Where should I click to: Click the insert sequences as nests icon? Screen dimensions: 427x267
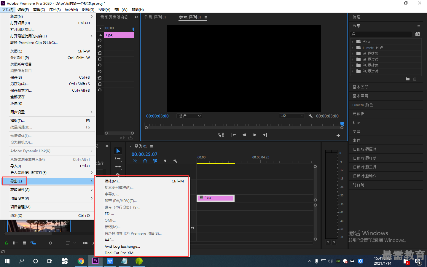click(x=135, y=161)
